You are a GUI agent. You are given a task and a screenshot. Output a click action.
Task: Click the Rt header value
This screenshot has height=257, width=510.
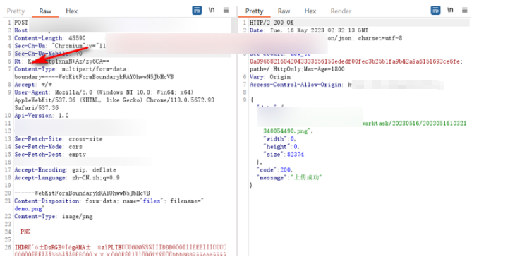[68, 61]
